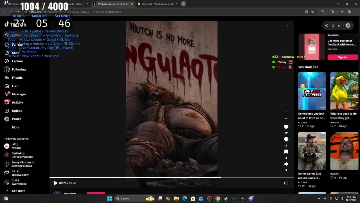Open the TikTok profile avatar menu
360x203 pixels.
tap(348, 25)
